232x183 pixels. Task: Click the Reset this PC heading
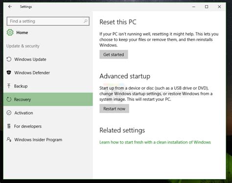[x=118, y=22]
